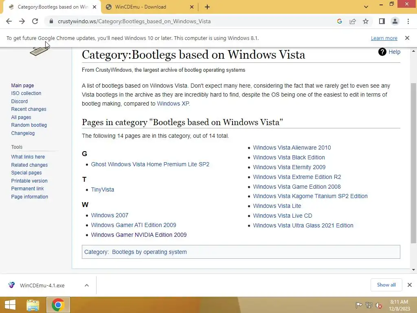This screenshot has width=417, height=313.
Task: Expand the tab search chevron in title bar
Action: click(x=366, y=7)
